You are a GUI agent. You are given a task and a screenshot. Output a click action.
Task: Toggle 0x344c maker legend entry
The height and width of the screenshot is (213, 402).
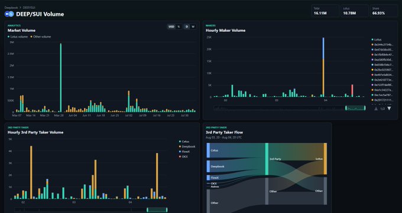(382, 44)
